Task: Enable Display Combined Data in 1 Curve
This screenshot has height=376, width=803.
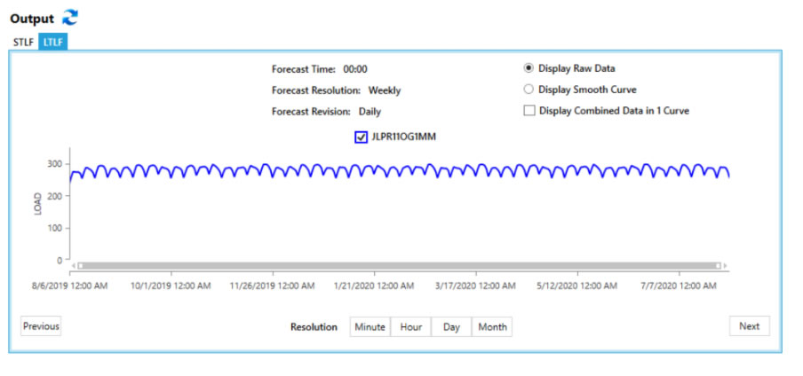Action: point(529,111)
